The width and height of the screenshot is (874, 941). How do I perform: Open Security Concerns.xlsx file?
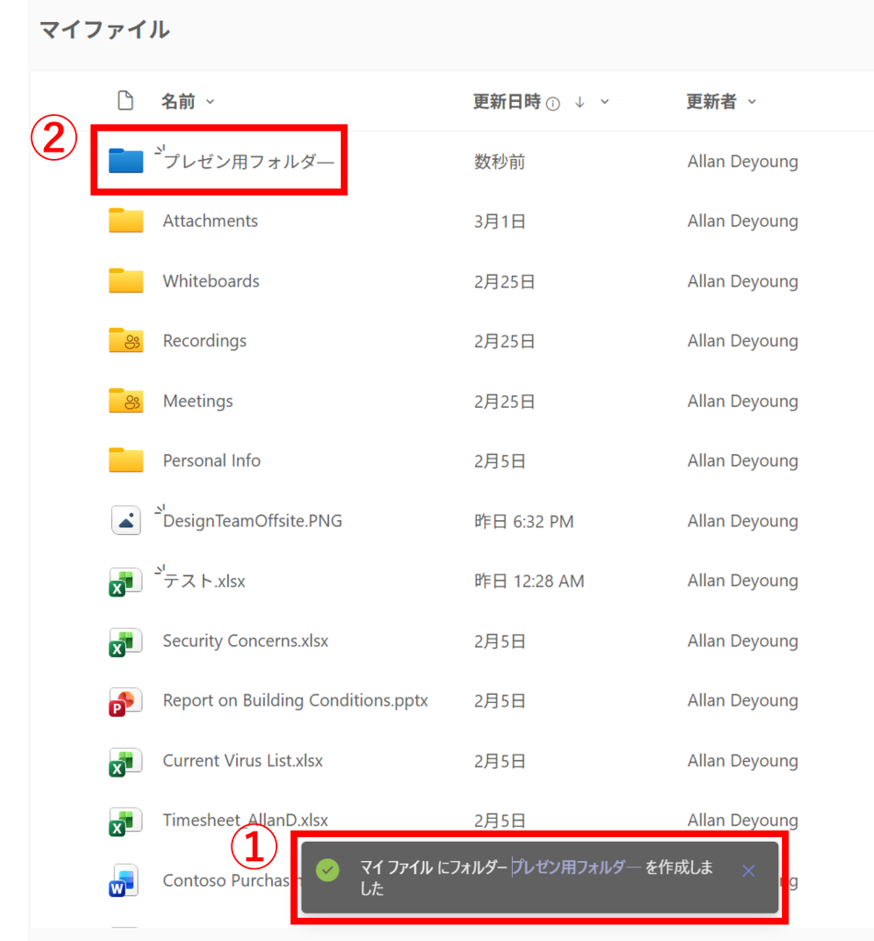tap(245, 641)
